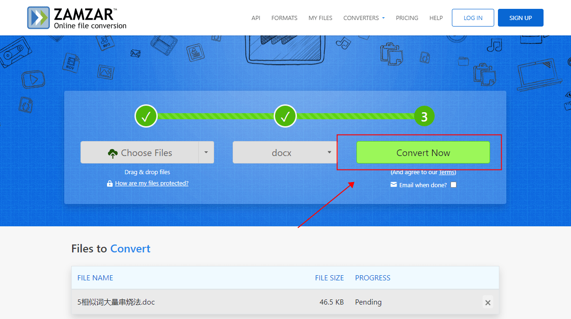
Task: Enable the Email when done checkbox
Action: click(x=454, y=185)
